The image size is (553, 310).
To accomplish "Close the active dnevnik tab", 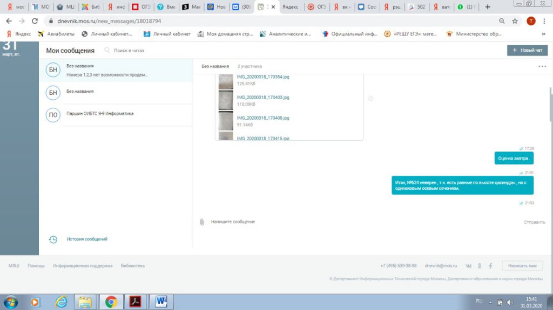I will tap(273, 6).
